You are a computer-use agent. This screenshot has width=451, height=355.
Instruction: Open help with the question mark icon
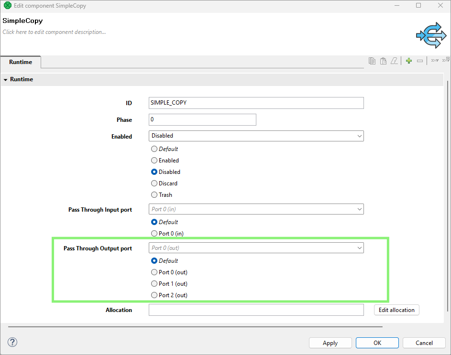(13, 342)
